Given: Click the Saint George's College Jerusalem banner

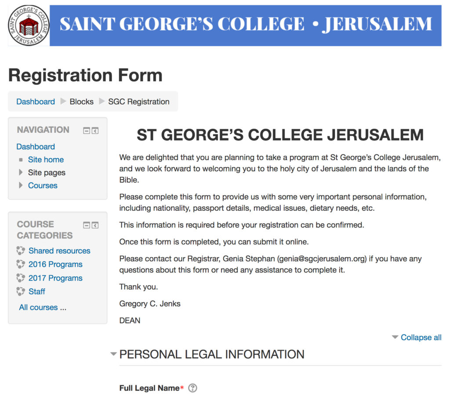Looking at the screenshot, I should 245,25.
